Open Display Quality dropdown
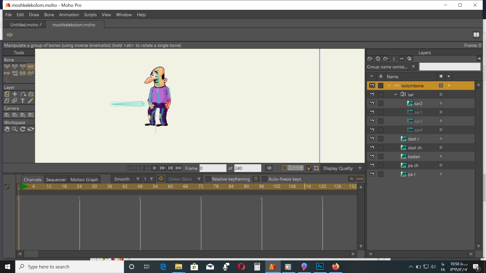 [360, 168]
